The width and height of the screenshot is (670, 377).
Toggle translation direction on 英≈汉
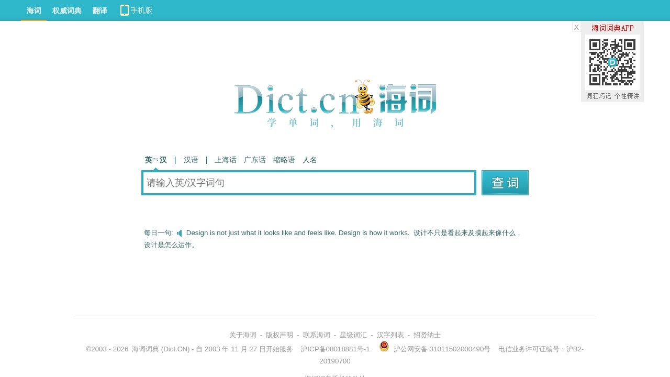(155, 160)
